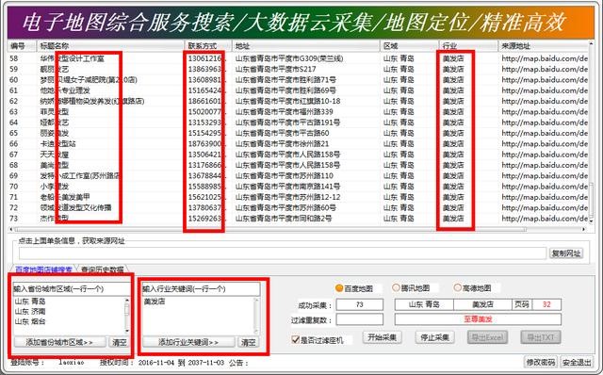
Task: Select 山东 济南 in the region list
Action: (30, 311)
